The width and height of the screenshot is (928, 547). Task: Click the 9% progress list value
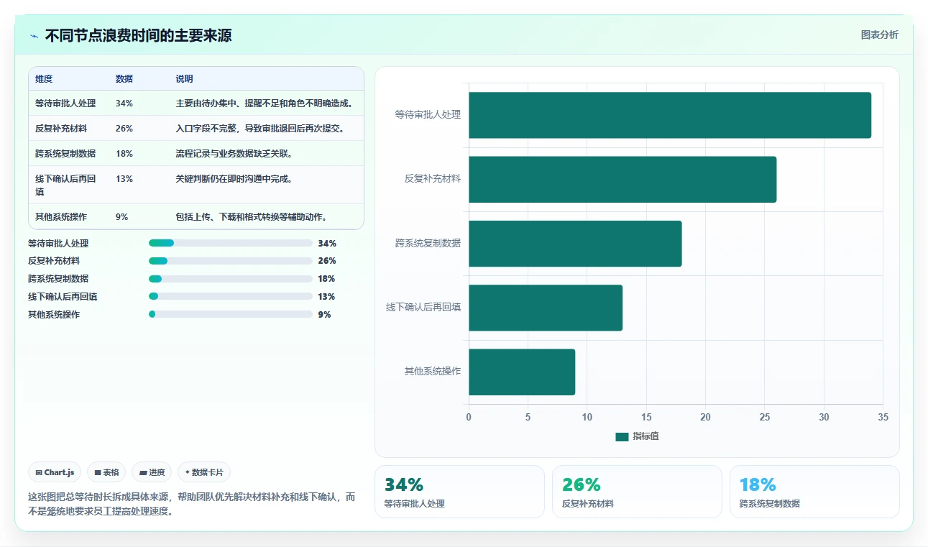(325, 314)
